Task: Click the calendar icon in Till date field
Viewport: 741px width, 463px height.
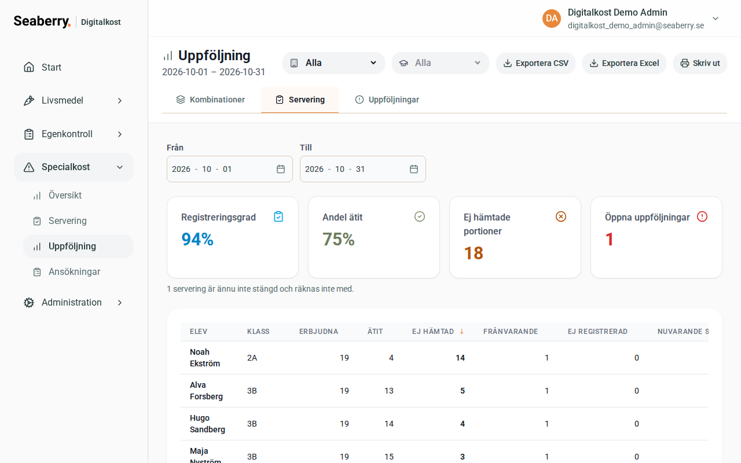Action: click(414, 169)
